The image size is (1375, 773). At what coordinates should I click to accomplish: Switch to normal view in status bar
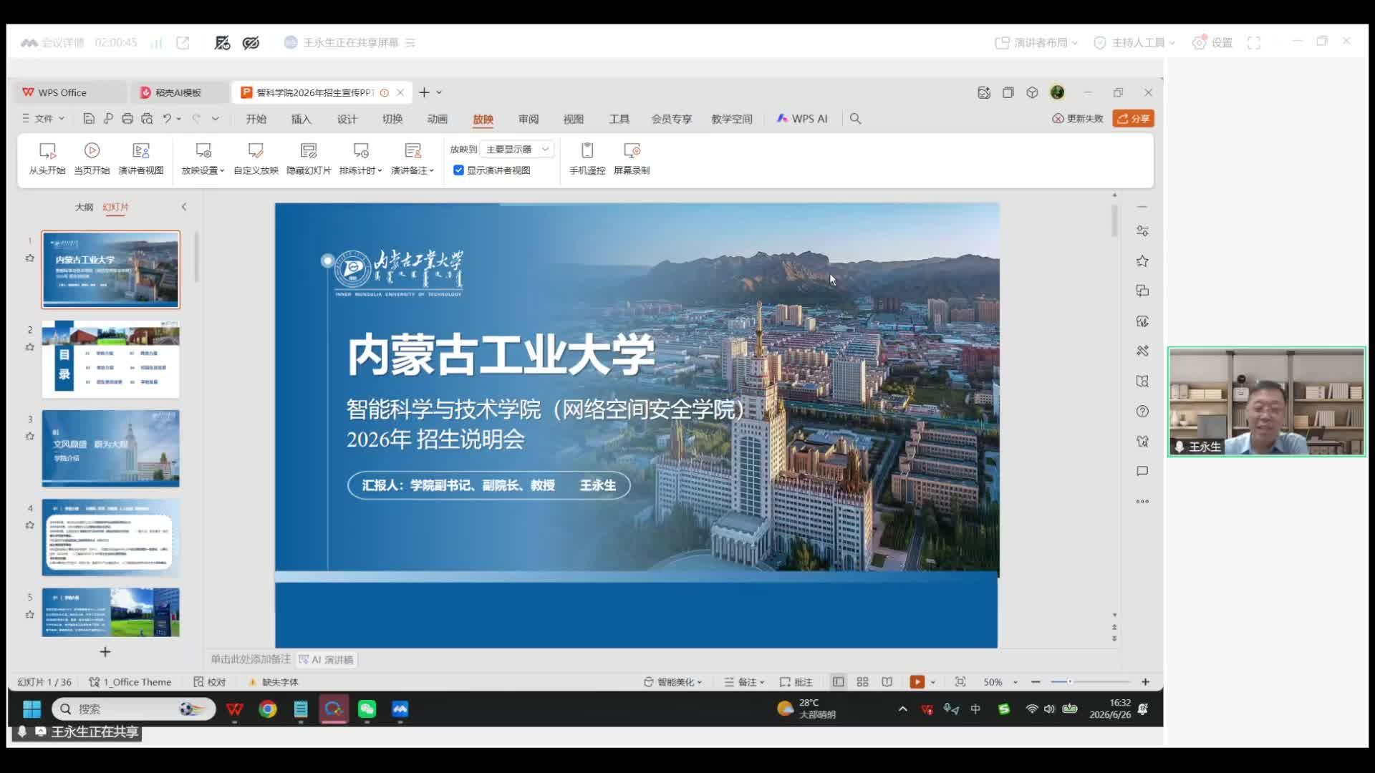tap(838, 682)
